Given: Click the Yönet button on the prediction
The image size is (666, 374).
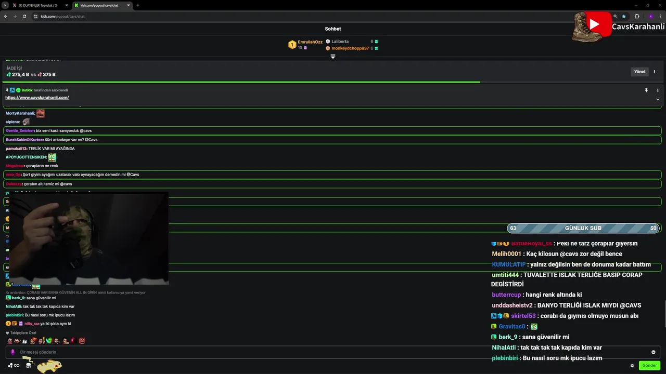Looking at the screenshot, I should [639, 72].
